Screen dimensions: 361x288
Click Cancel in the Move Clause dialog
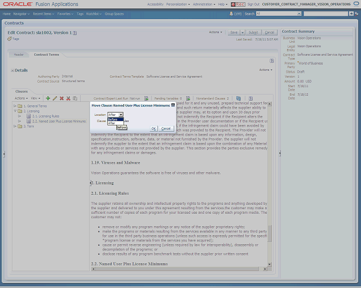click(x=166, y=129)
